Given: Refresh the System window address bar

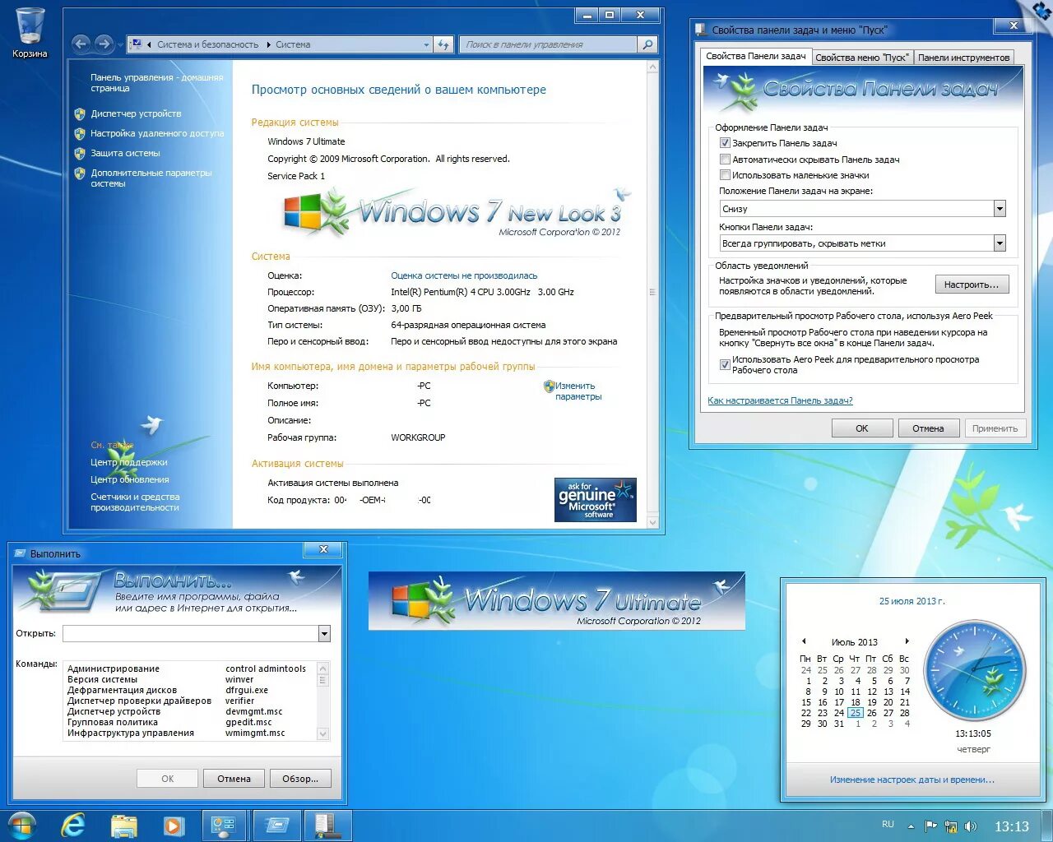Looking at the screenshot, I should click(x=443, y=44).
